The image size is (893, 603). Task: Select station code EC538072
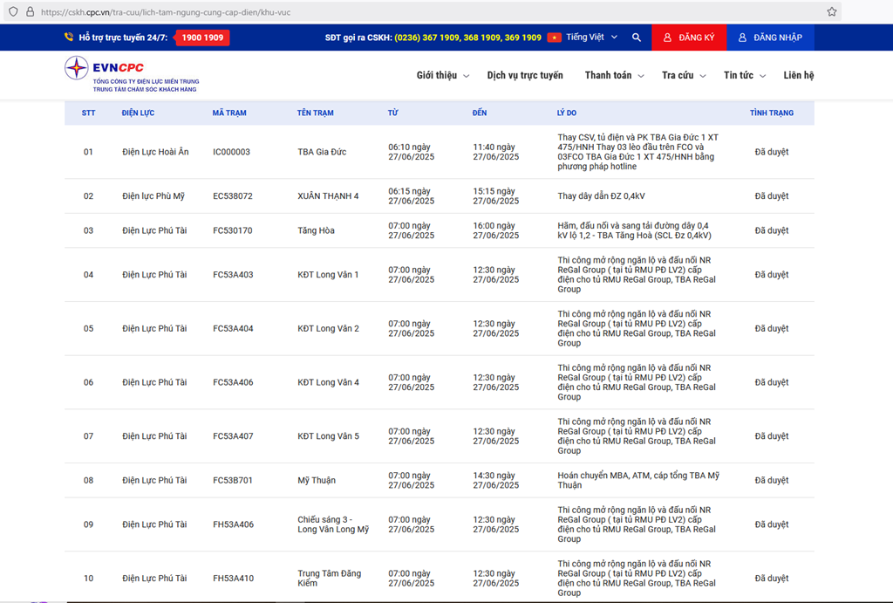click(x=232, y=196)
